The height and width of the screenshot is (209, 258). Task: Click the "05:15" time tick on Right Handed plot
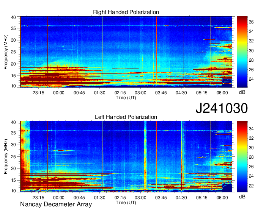[x=202, y=93]
